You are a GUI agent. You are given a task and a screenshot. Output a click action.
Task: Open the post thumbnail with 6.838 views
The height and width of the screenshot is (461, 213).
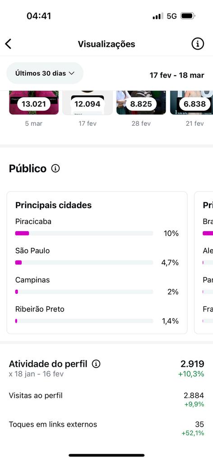click(x=191, y=103)
